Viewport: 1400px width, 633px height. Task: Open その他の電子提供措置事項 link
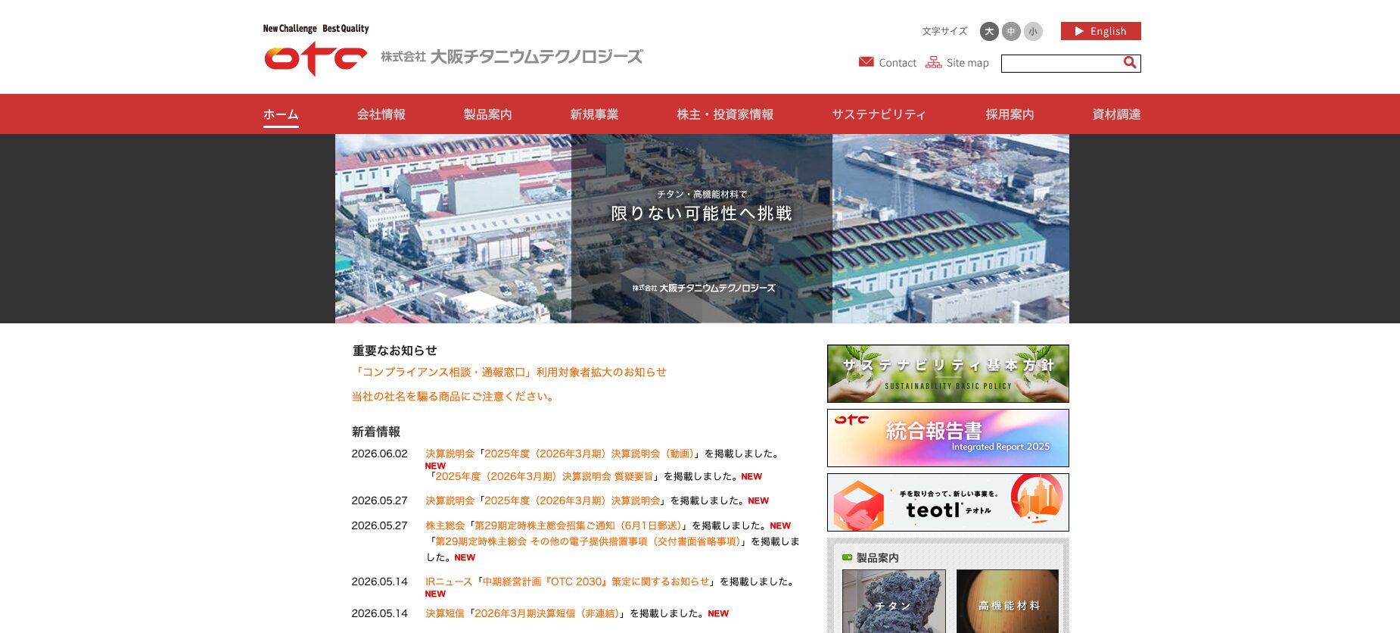point(588,541)
